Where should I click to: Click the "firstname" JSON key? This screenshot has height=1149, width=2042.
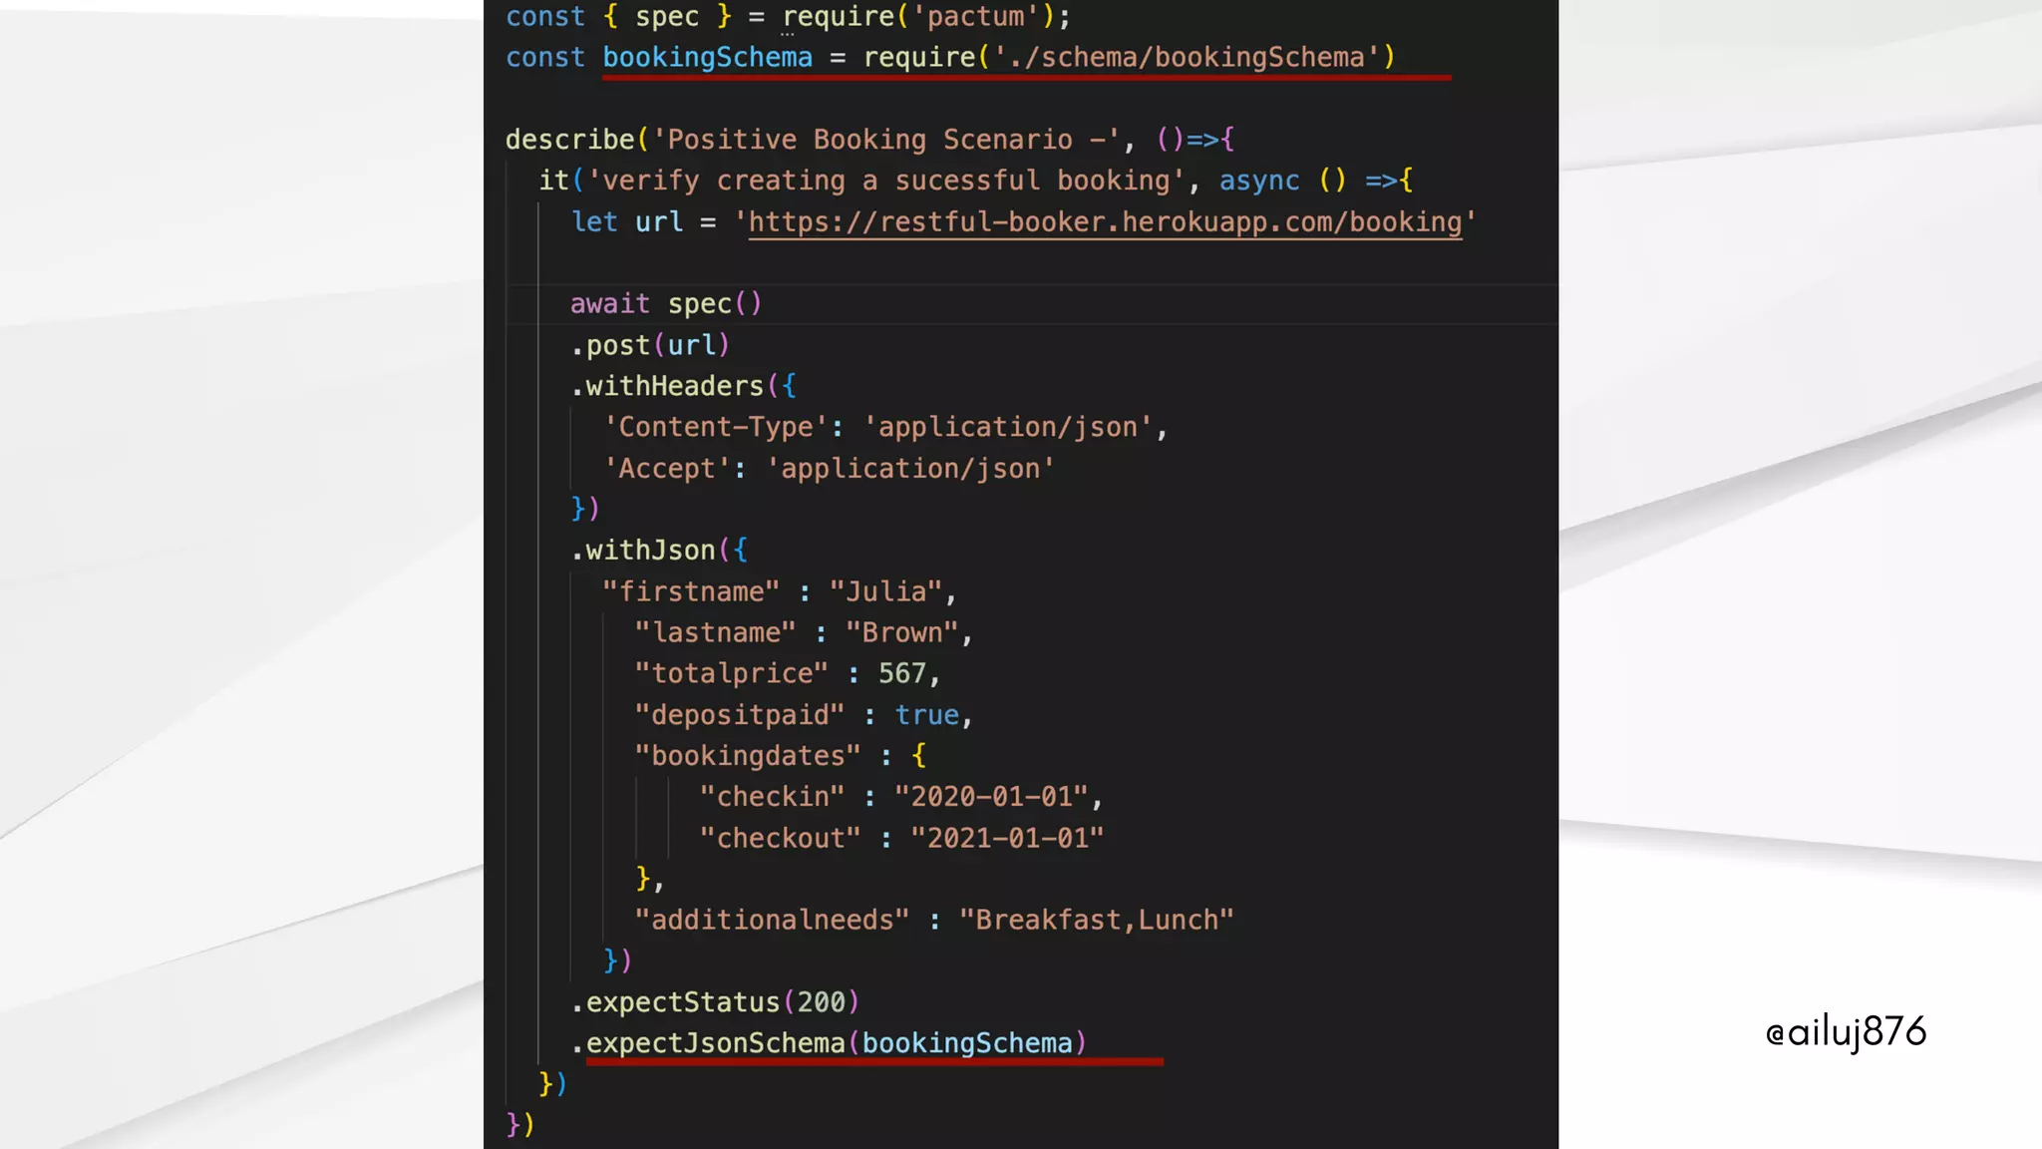691,591
